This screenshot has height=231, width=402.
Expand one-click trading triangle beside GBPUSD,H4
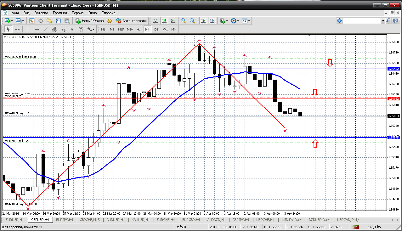5,37
